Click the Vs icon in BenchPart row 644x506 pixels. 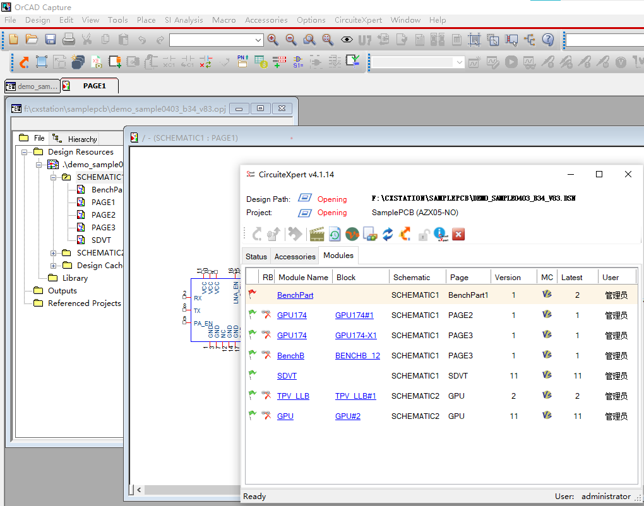[547, 294]
